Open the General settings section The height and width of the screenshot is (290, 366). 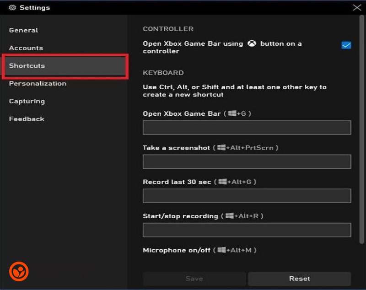pyautogui.click(x=23, y=30)
